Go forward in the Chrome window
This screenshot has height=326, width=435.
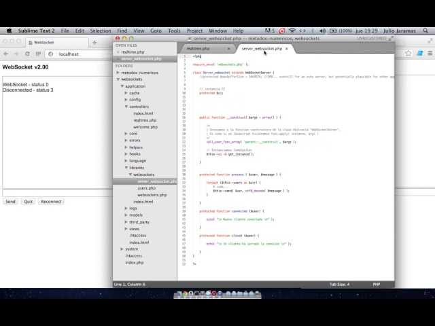[x=16, y=54]
